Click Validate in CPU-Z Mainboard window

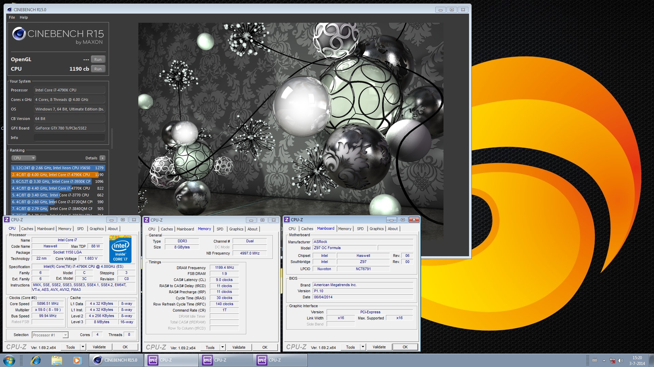click(379, 347)
